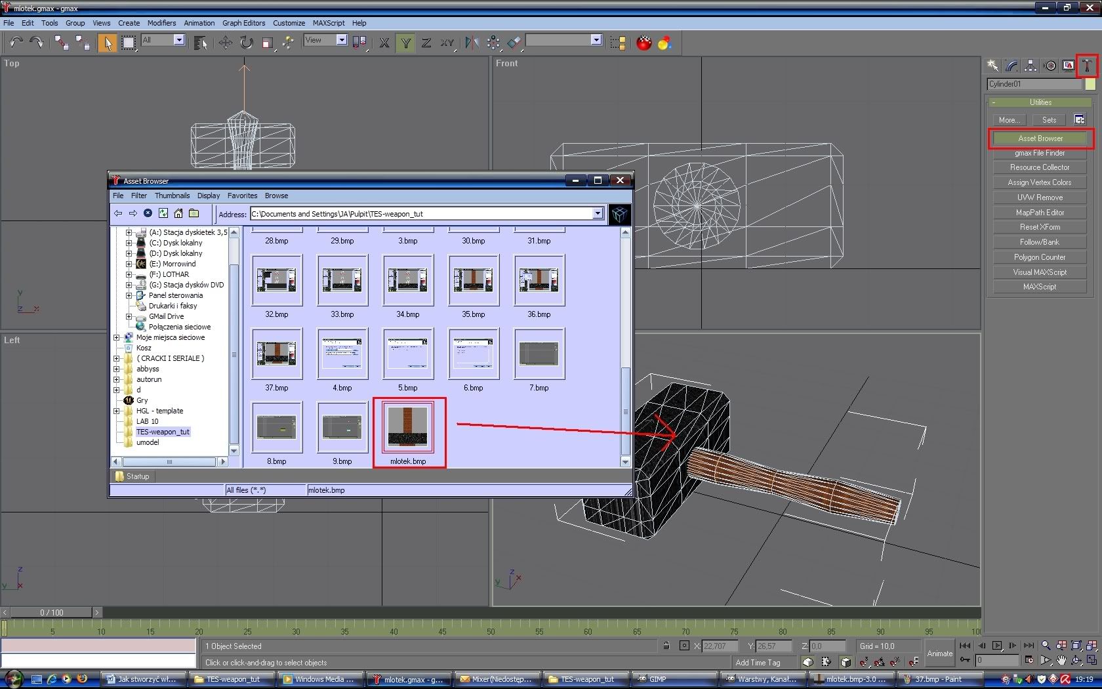Viewport: 1102px width, 689px height.
Task: Click the 0 / 100 time slider
Action: coord(52,612)
